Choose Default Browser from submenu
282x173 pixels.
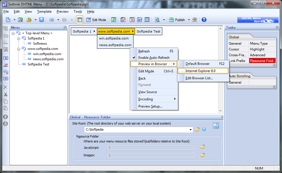(203, 64)
